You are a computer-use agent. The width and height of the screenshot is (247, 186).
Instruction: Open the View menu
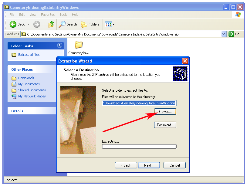click(x=33, y=15)
